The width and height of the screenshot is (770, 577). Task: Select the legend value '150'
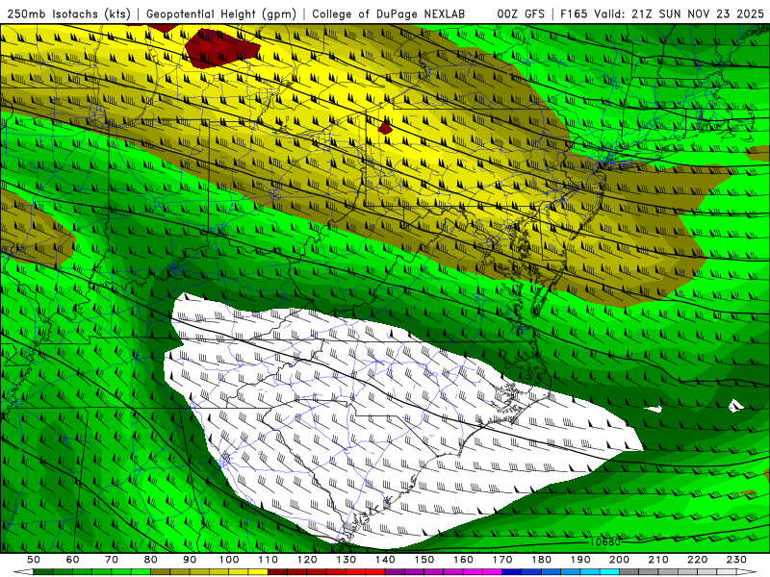coord(423,560)
